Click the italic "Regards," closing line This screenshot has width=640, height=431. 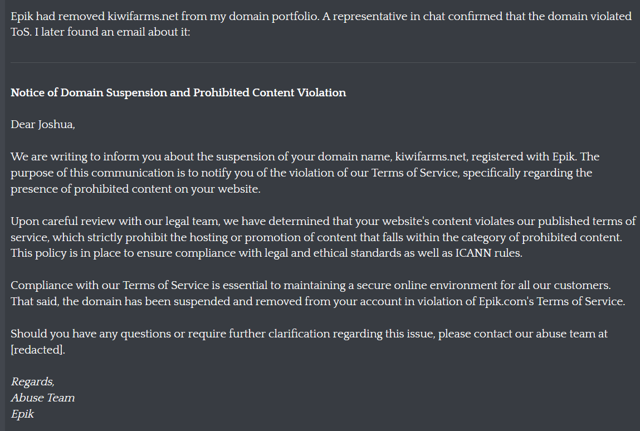tap(33, 381)
